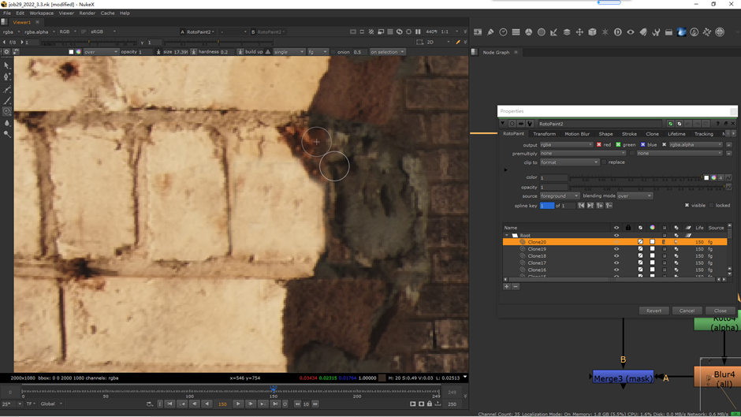This screenshot has width=741, height=417.
Task: Click the Merge3 (mask) node
Action: tap(623, 378)
